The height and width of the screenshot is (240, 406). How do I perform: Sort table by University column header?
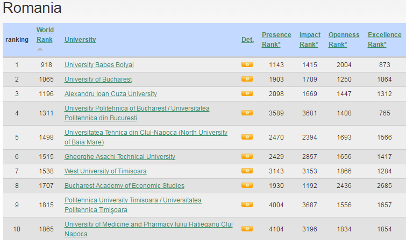[80, 40]
